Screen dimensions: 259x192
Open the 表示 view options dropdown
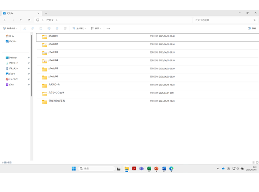(96, 28)
